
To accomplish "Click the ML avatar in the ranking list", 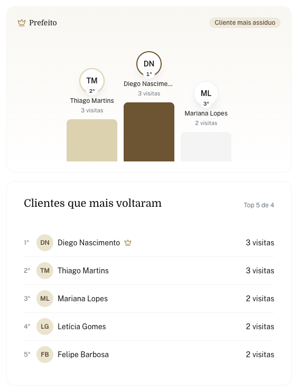I will [45, 299].
